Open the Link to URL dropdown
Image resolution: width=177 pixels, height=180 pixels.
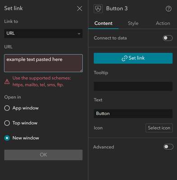pyautogui.click(x=43, y=33)
